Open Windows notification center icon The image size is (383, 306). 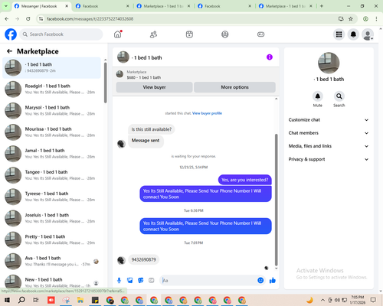[373, 300]
